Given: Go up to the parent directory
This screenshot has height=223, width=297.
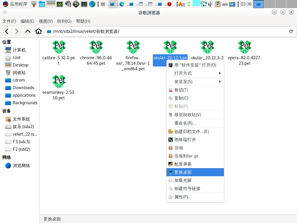Looking at the screenshot, I should (28, 31).
